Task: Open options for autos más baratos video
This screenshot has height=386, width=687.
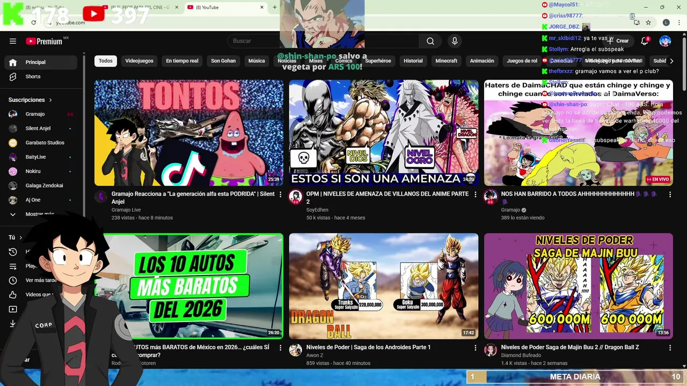Action: point(280,347)
